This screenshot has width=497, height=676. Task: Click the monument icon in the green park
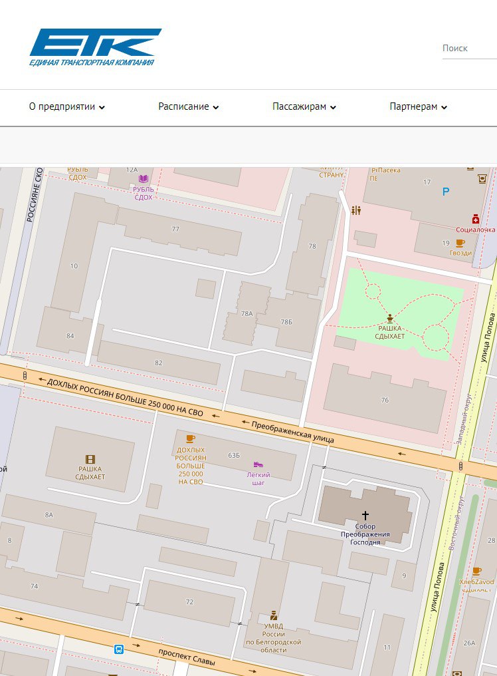[390, 317]
